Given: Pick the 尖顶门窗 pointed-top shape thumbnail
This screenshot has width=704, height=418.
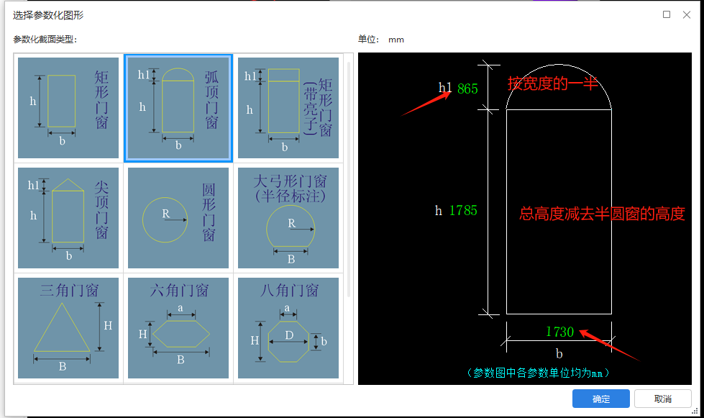Looking at the screenshot, I should coord(68,218).
